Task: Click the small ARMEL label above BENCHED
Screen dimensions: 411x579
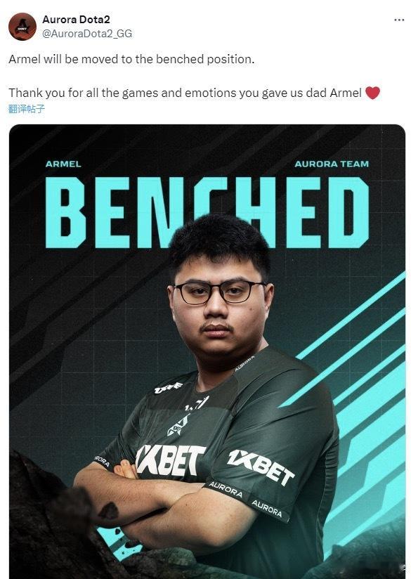Action: [x=63, y=164]
